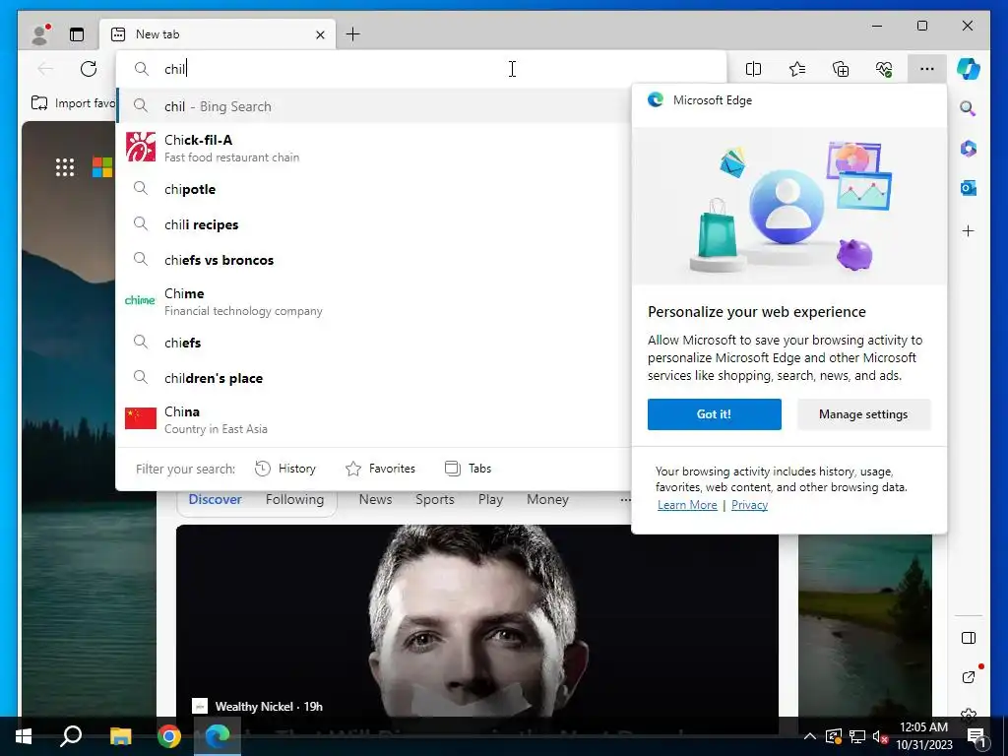Open Settings and more ellipsis menu
The height and width of the screenshot is (756, 1008).
click(x=927, y=69)
